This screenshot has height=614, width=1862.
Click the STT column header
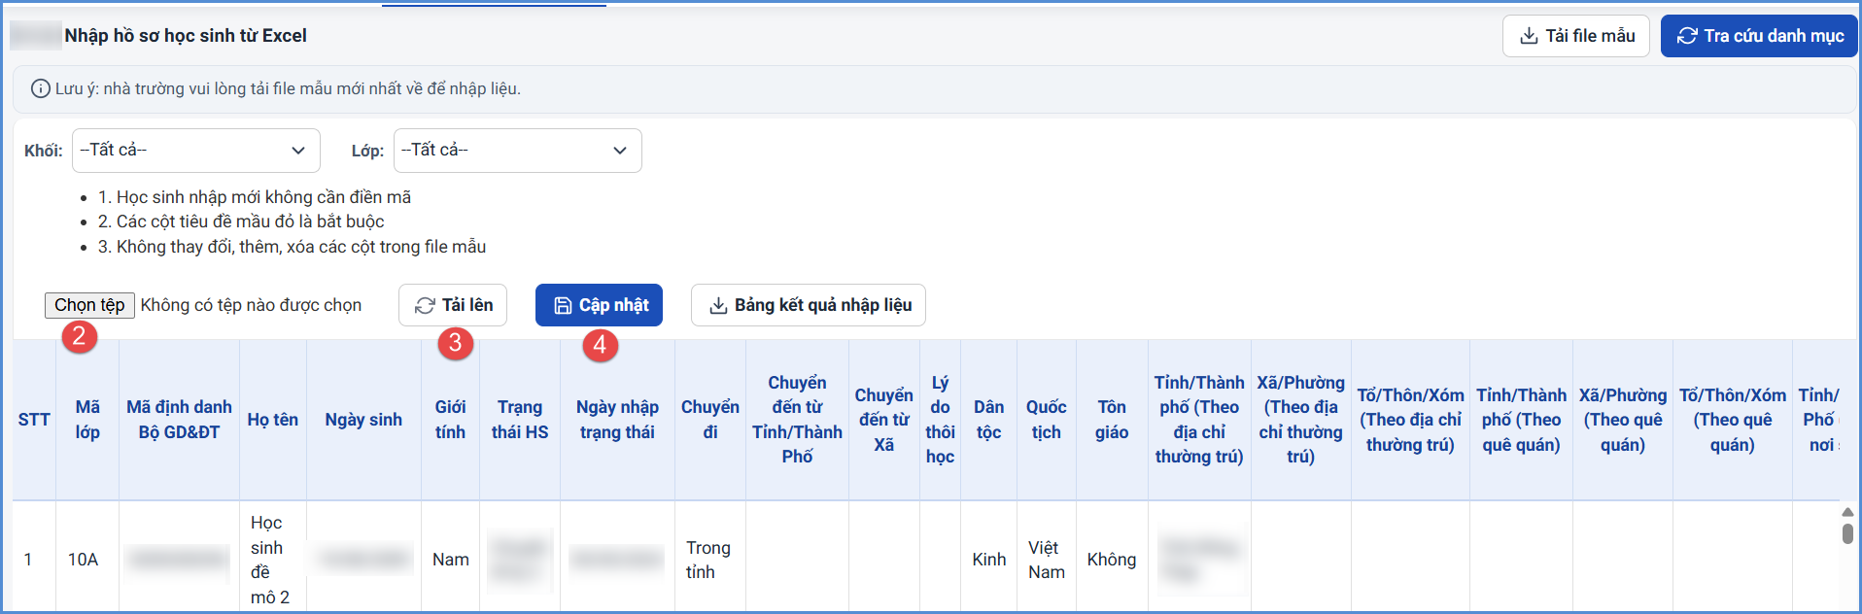pos(34,420)
